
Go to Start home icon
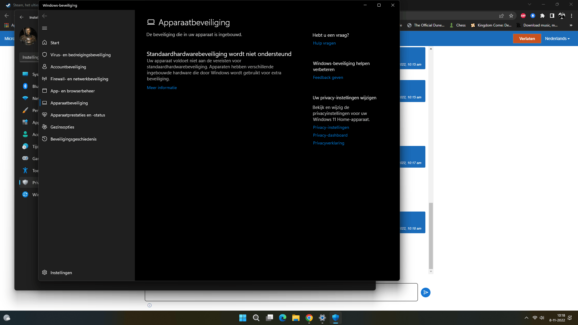click(x=45, y=42)
